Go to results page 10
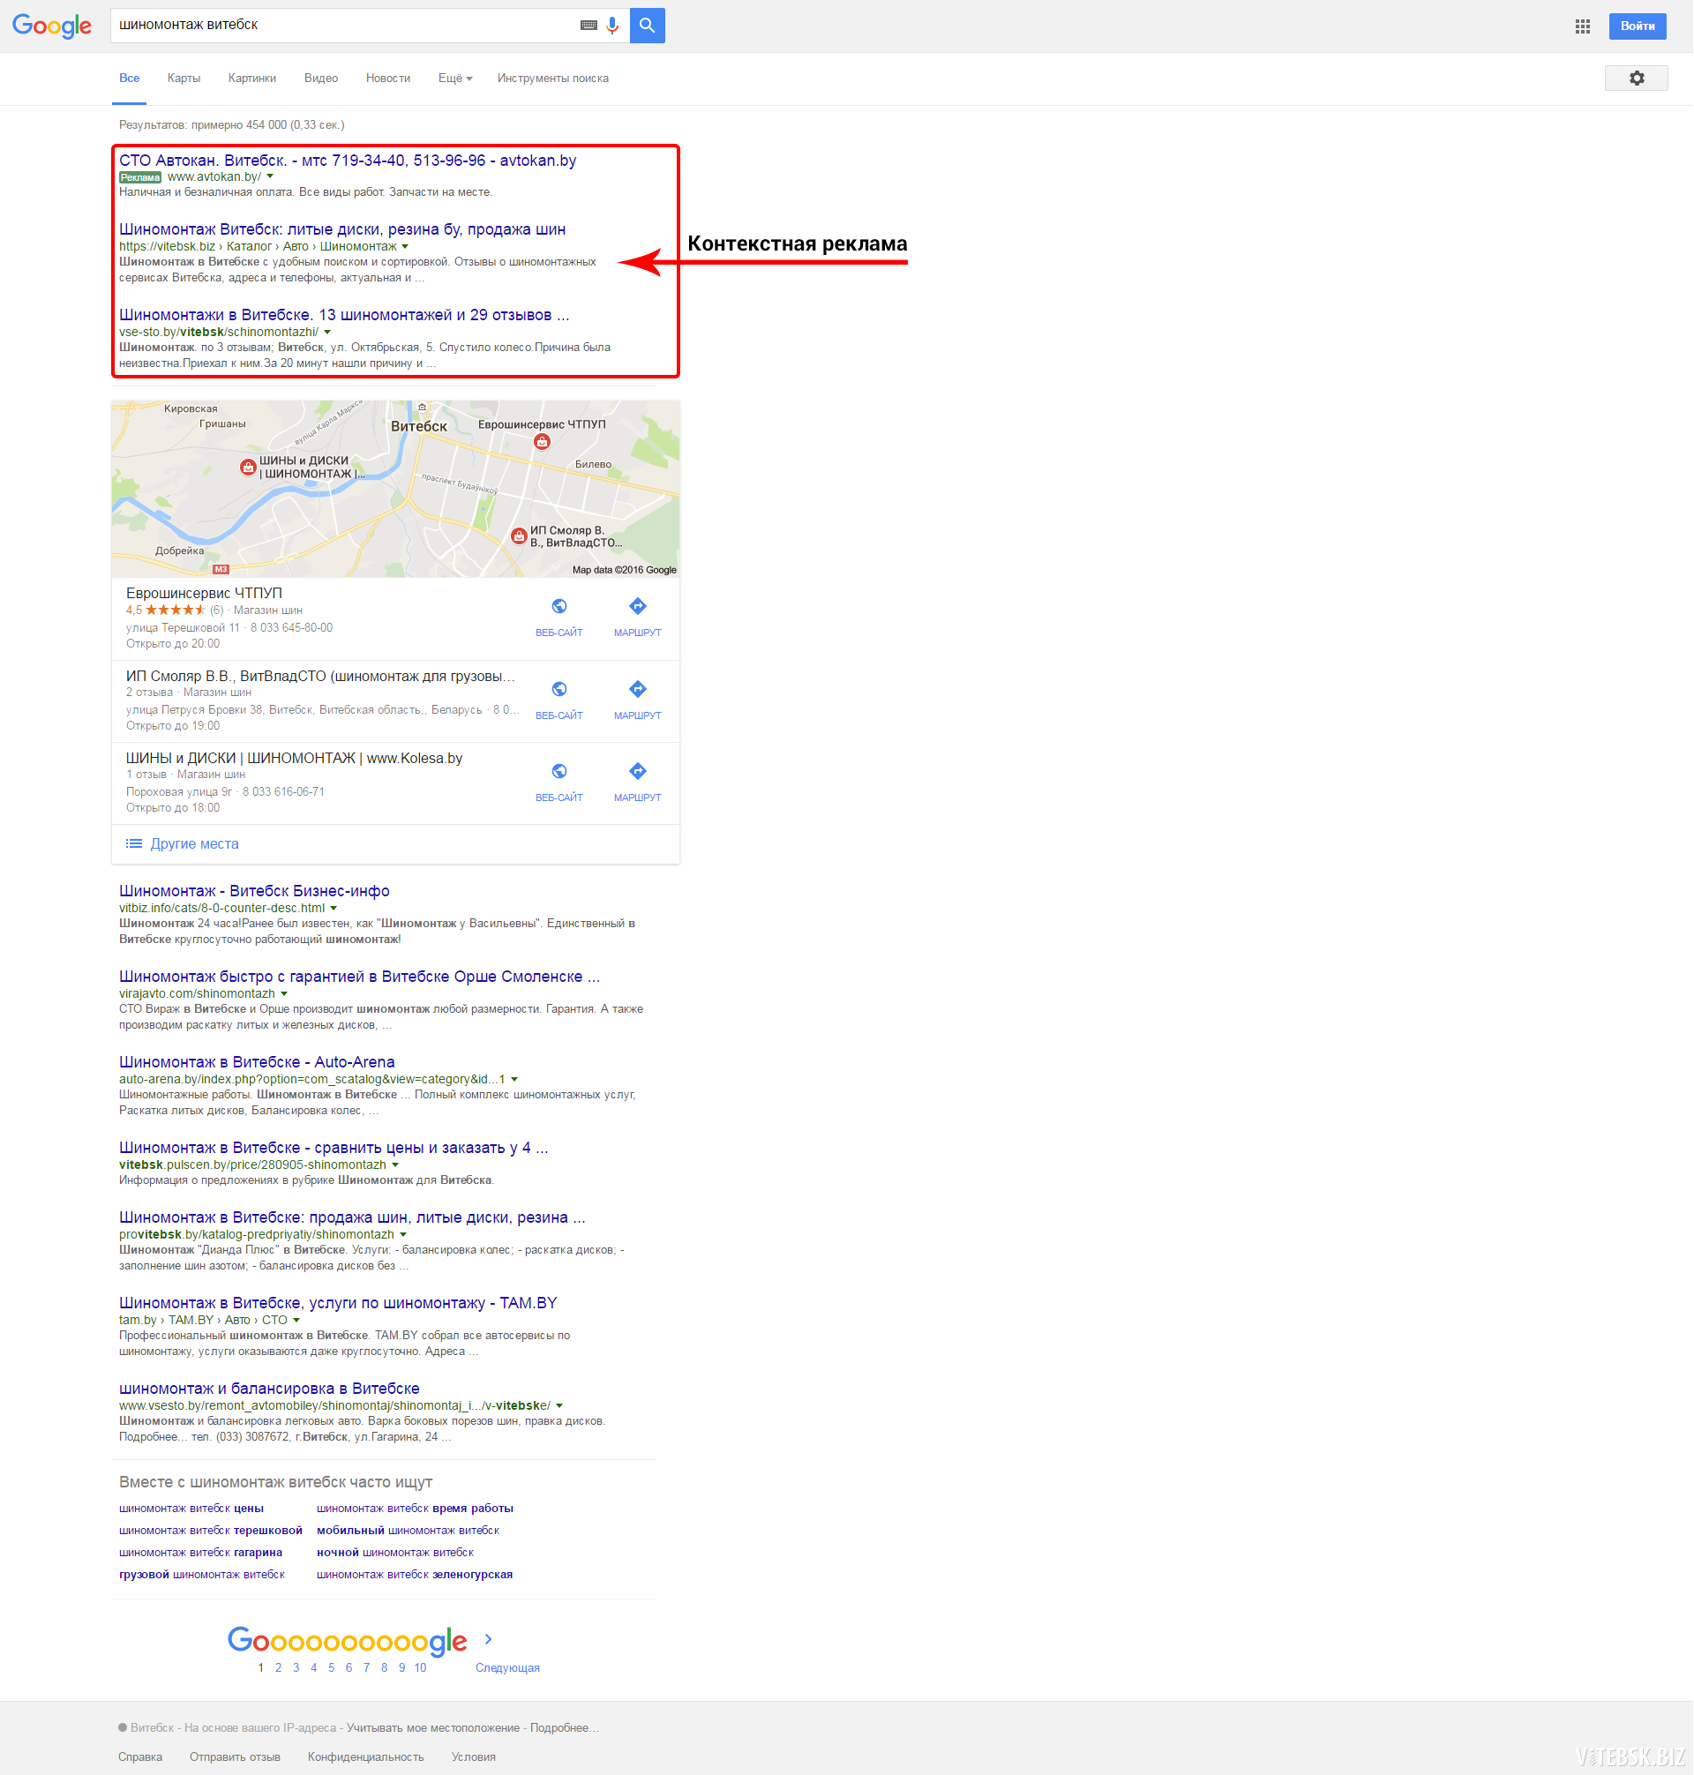Screen dimensions: 1694x1775 coord(420,1668)
